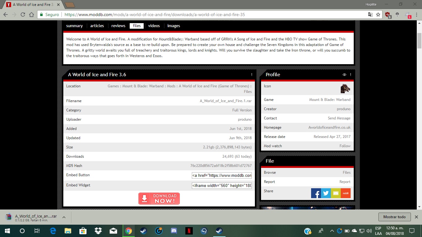The height and width of the screenshot is (237, 422).
Task: Open a new Chrome tab
Action: (x=70, y=5)
